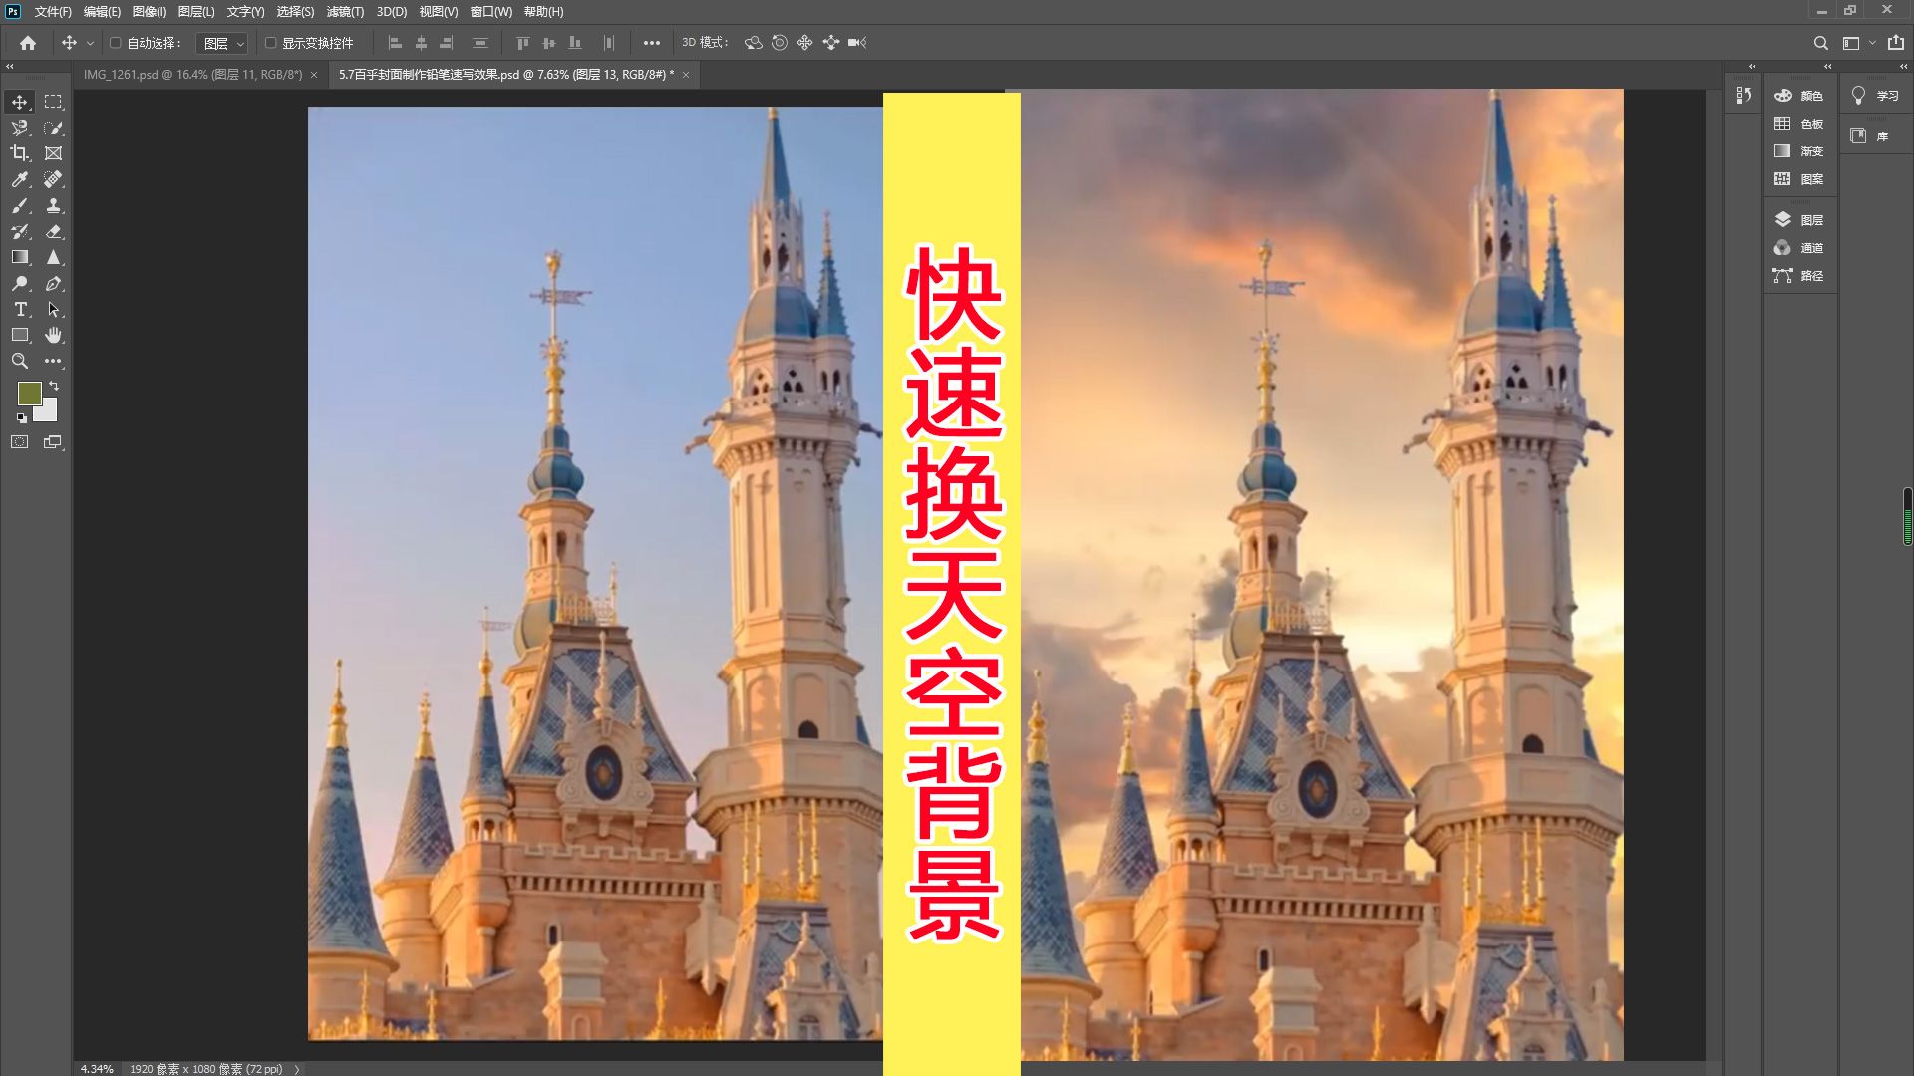This screenshot has height=1076, width=1914.
Task: Select the Pen tool
Action: tap(54, 283)
